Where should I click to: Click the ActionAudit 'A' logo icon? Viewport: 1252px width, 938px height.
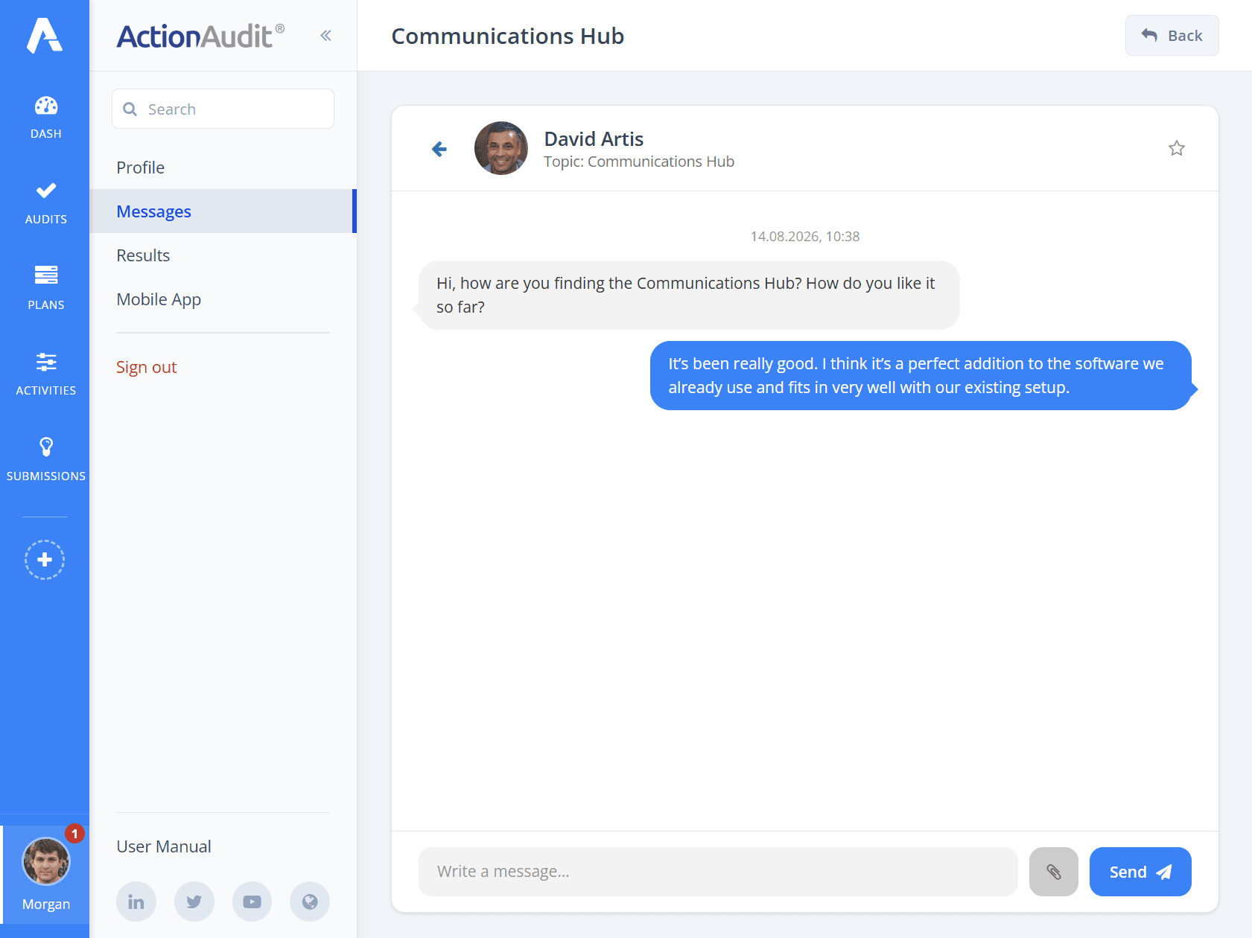[45, 35]
